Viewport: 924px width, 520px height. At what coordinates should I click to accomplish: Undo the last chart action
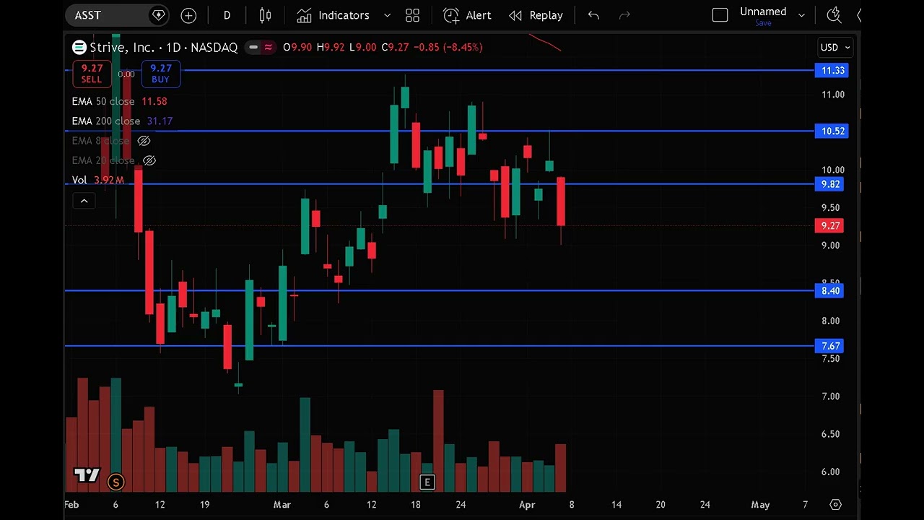coord(593,15)
